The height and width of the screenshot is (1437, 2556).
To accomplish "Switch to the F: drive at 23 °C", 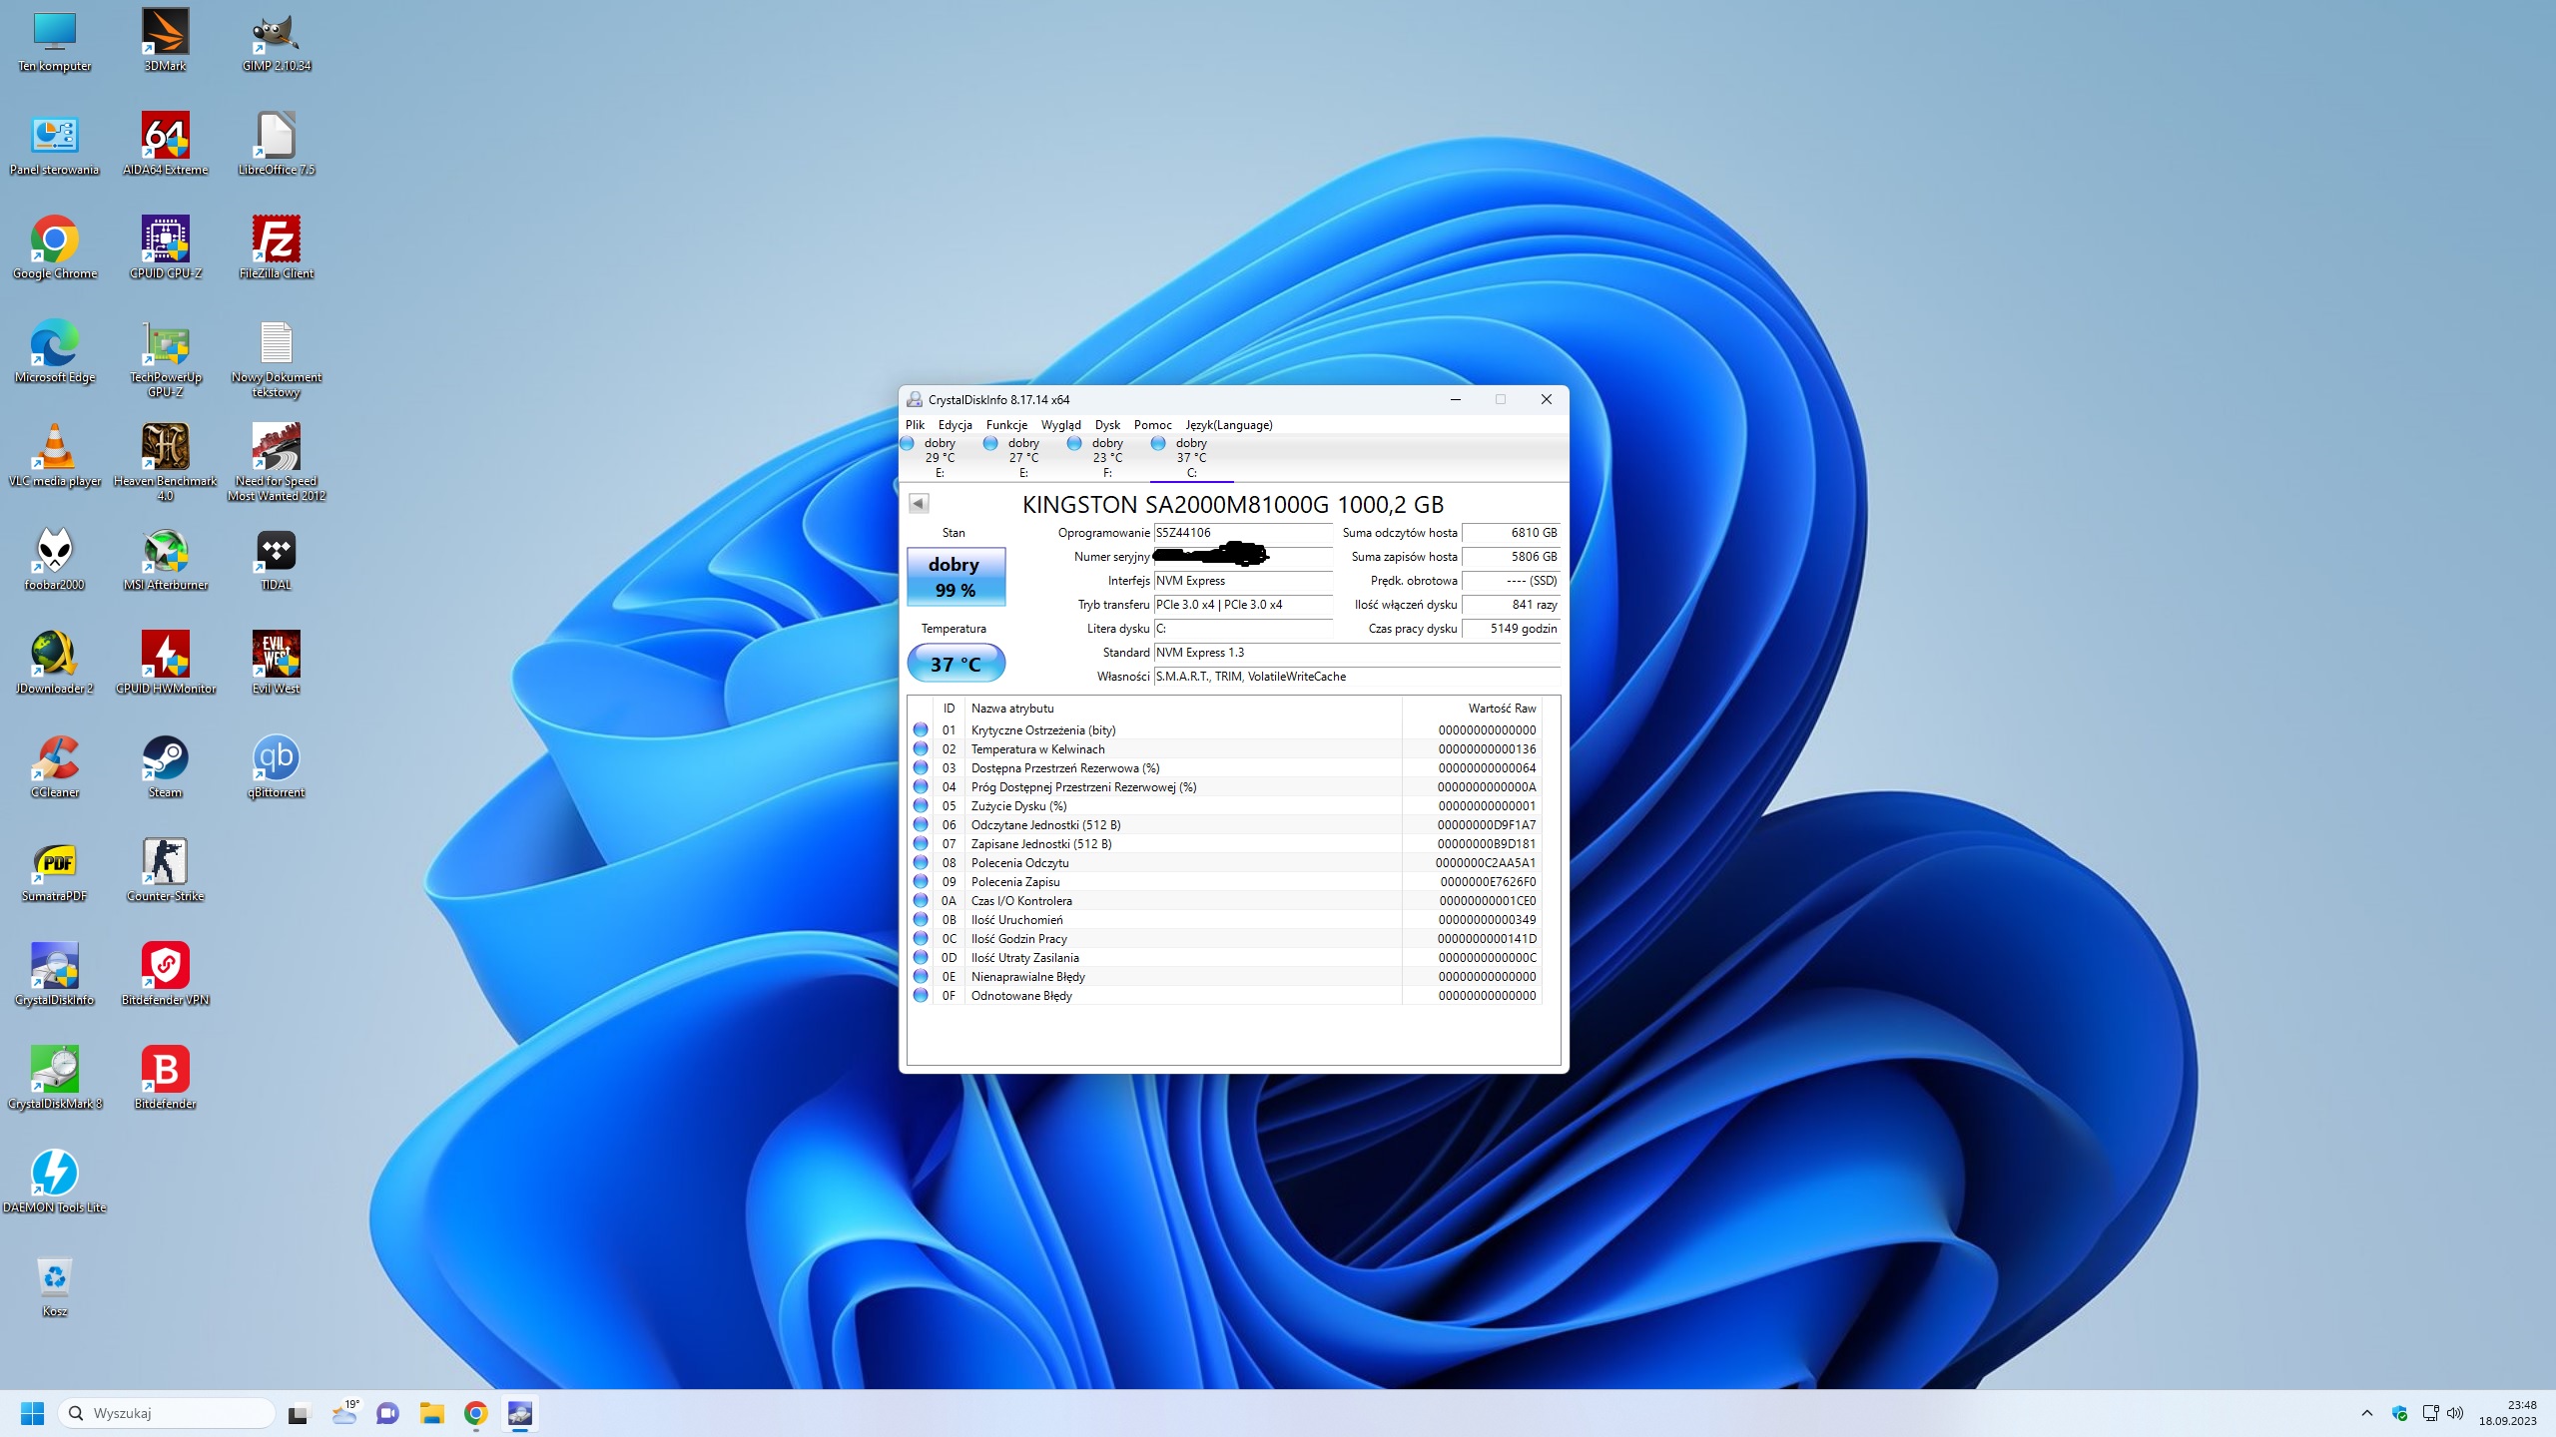I will click(x=1106, y=457).
